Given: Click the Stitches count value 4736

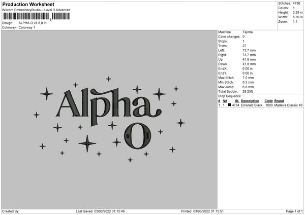Looking at the screenshot, I should click(298, 4).
